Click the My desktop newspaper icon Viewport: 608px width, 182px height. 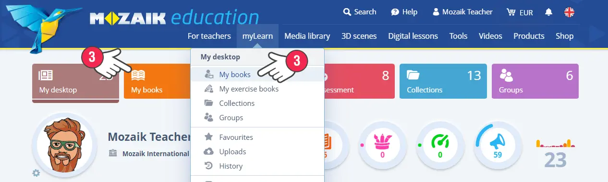pyautogui.click(x=46, y=75)
